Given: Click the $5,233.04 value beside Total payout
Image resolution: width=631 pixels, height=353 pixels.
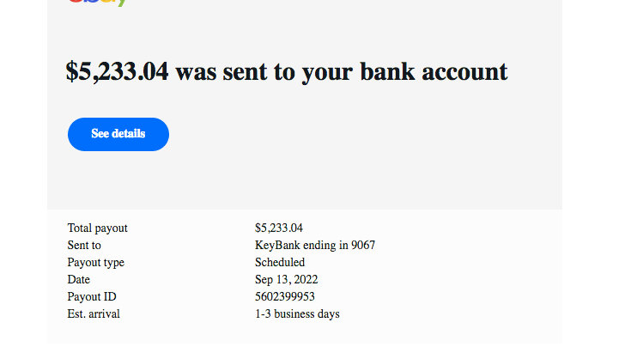Looking at the screenshot, I should coord(279,228).
